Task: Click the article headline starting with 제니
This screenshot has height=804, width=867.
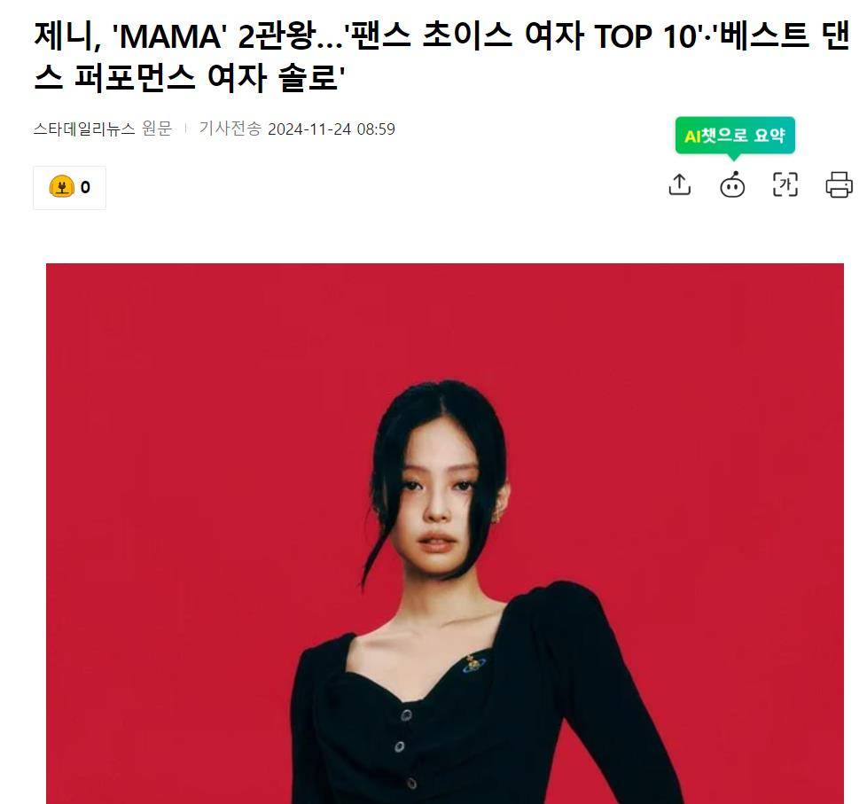Action: point(441,57)
